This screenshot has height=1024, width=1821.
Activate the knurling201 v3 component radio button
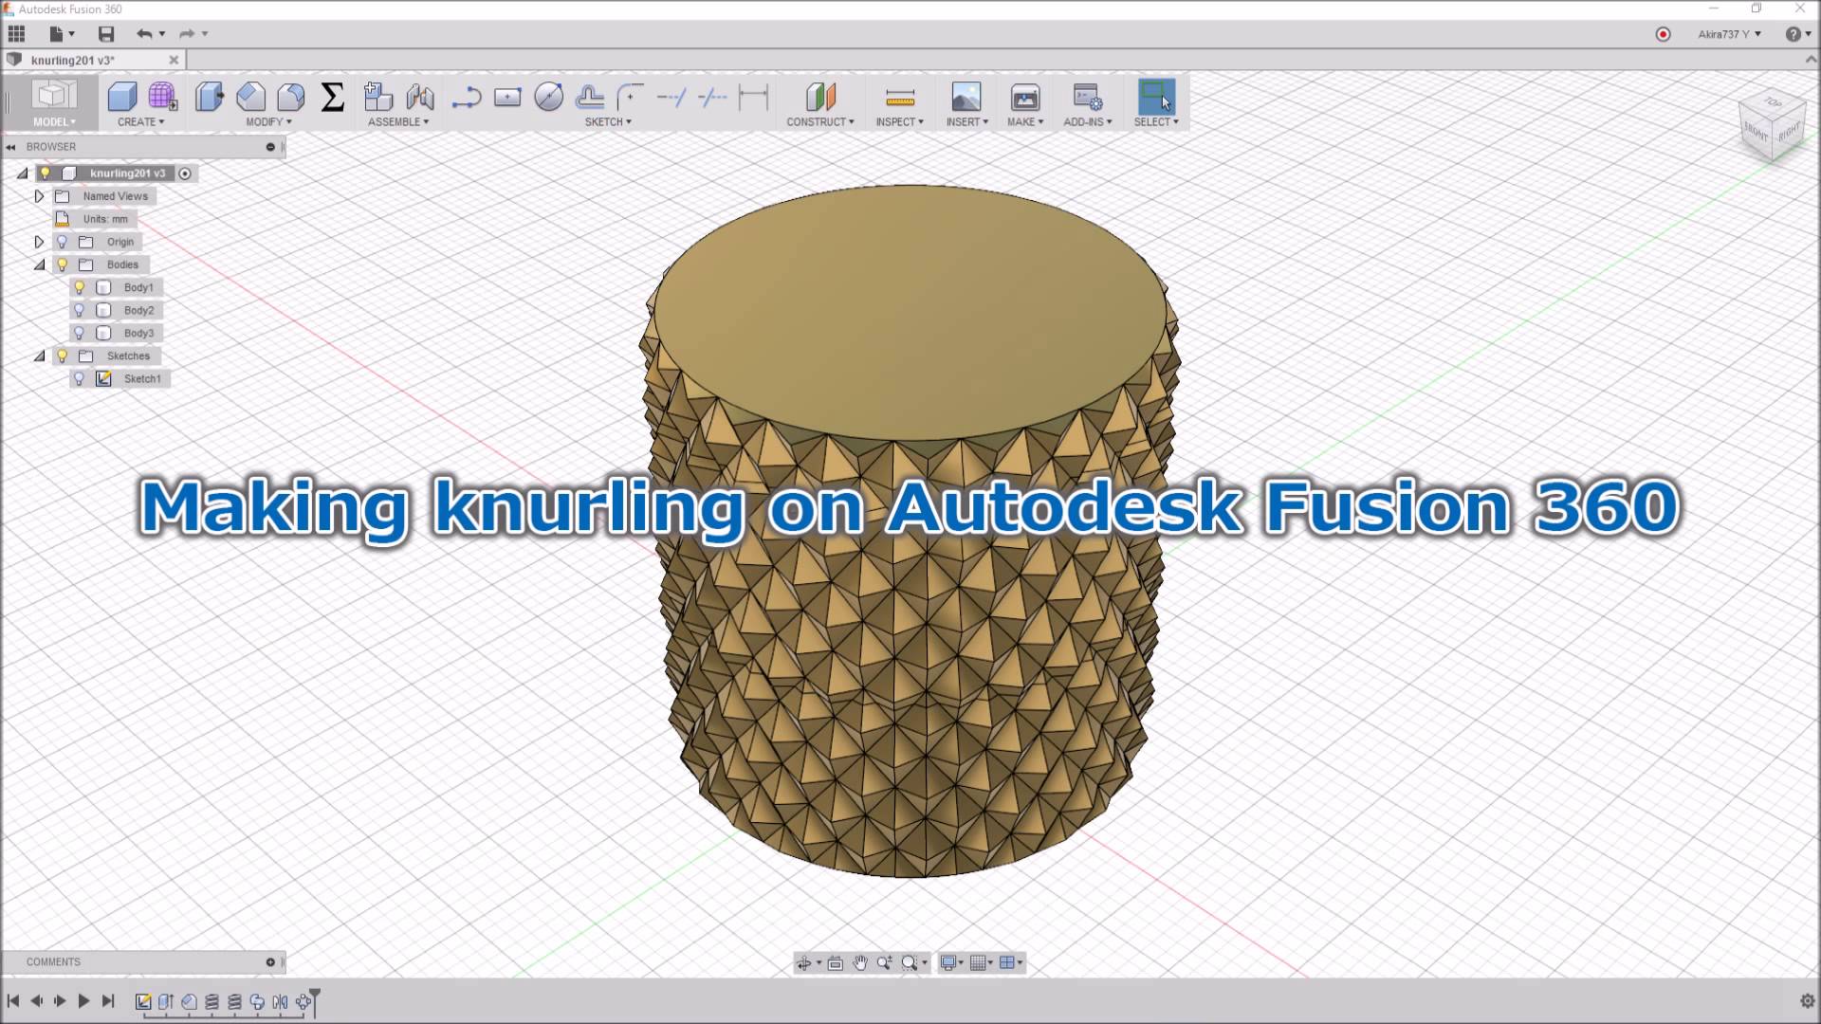click(185, 174)
